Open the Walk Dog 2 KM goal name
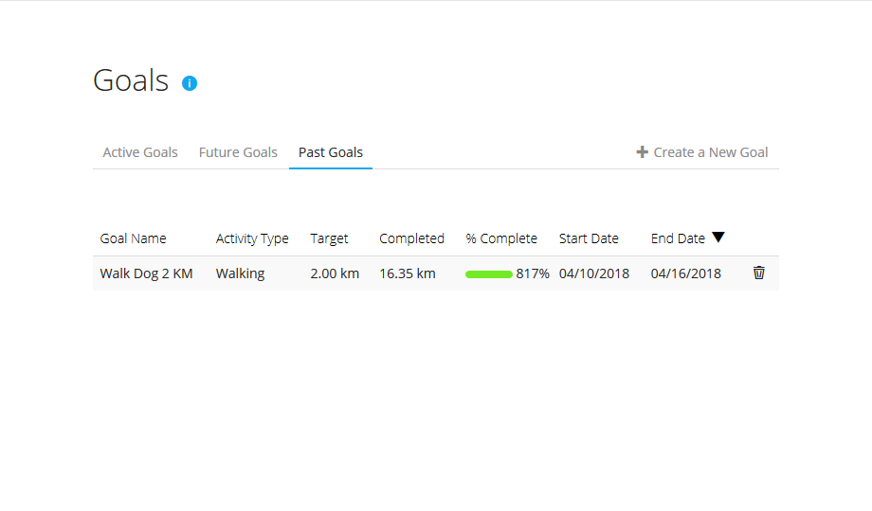Viewport: 872px width, 511px height. tap(146, 273)
